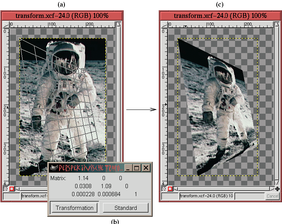Close the Perspektivische Transformation dialog
The height and width of the screenshot is (224, 282).
(x=146, y=168)
